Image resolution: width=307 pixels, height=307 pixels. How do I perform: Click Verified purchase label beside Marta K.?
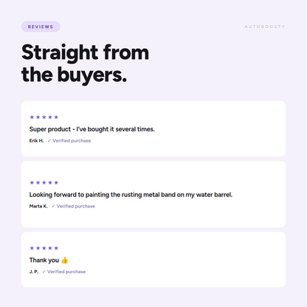75,206
